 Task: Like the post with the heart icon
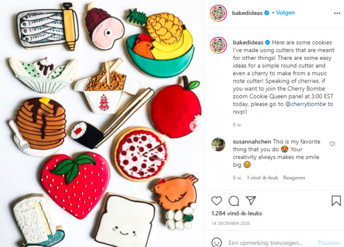217,200
